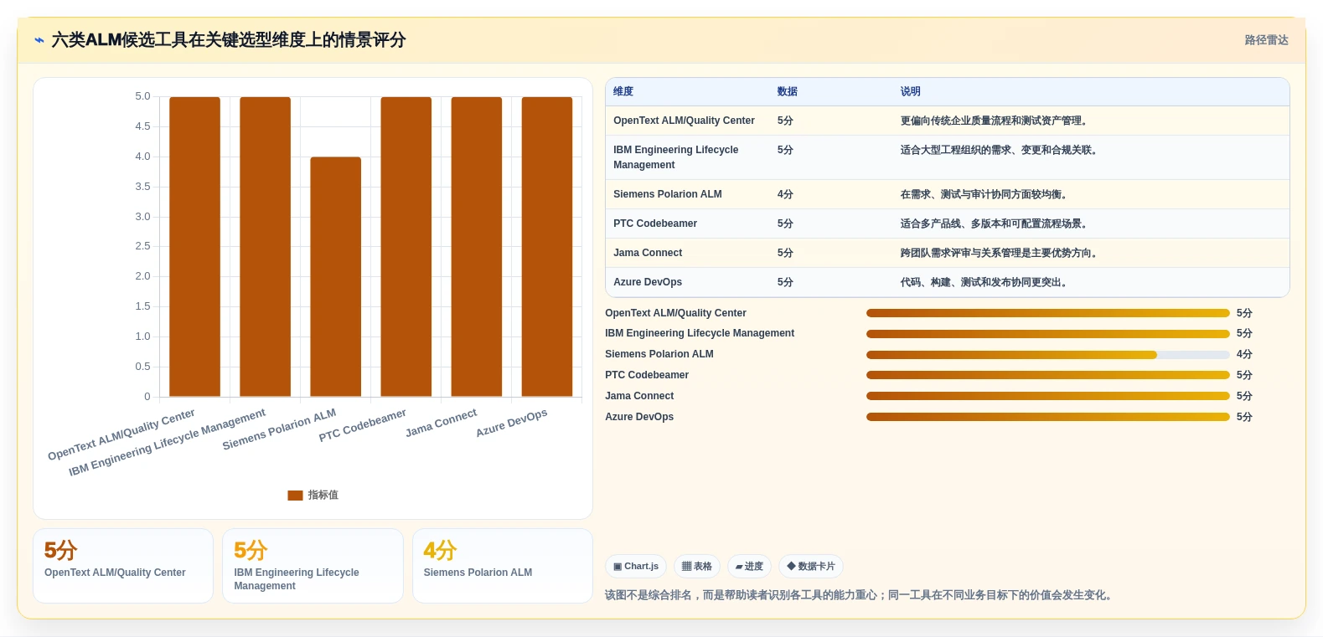
Task: Click the 进度 tag
Action: [x=749, y=567]
